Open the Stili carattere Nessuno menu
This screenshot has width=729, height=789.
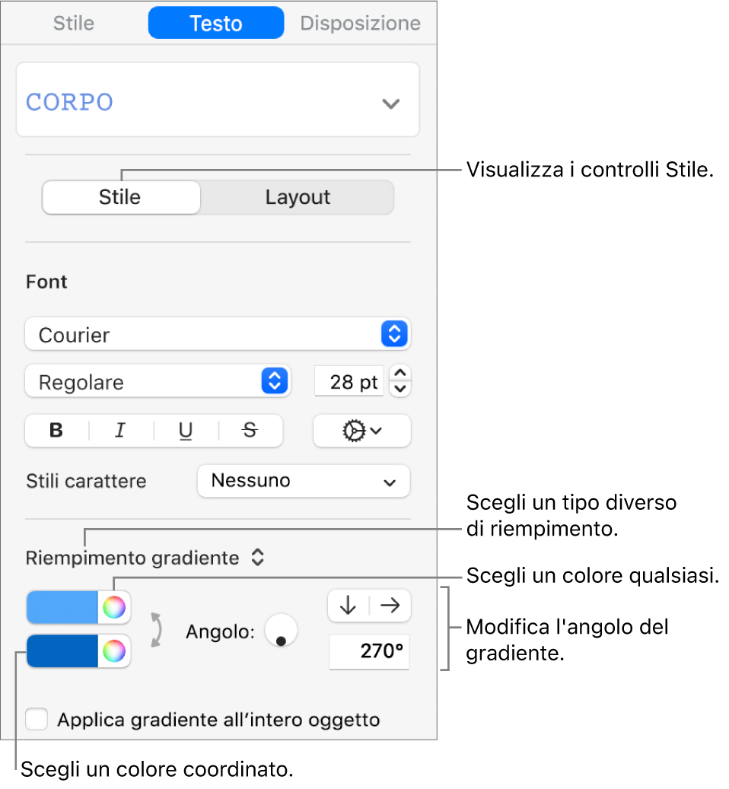304,481
